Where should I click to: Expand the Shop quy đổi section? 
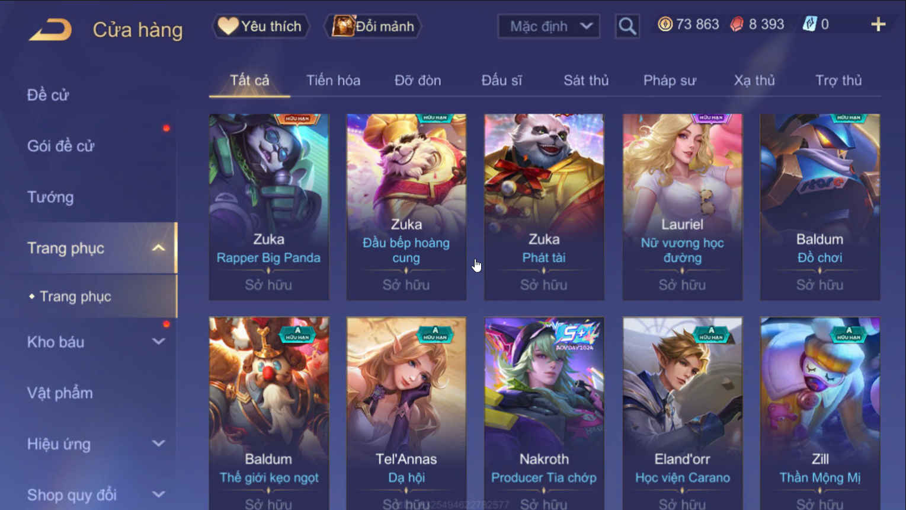pyautogui.click(x=158, y=494)
